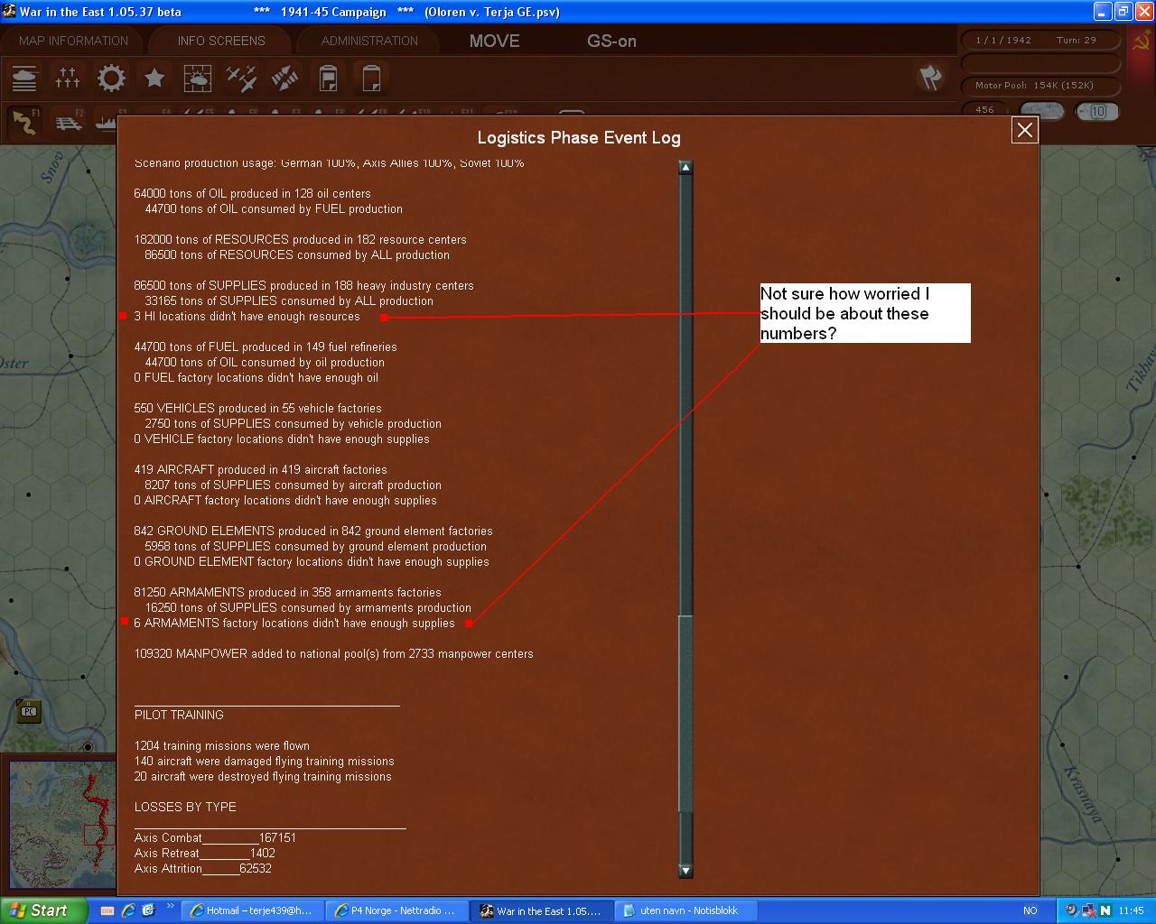Click the '109320 MANPOWER added' line

333,654
